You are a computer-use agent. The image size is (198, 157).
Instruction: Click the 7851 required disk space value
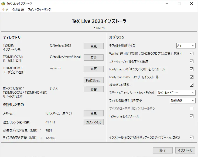49,130
